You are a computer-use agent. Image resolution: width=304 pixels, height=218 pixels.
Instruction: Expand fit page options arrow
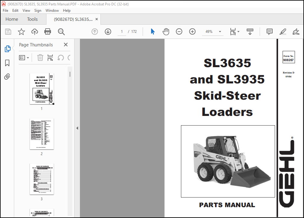(239, 32)
